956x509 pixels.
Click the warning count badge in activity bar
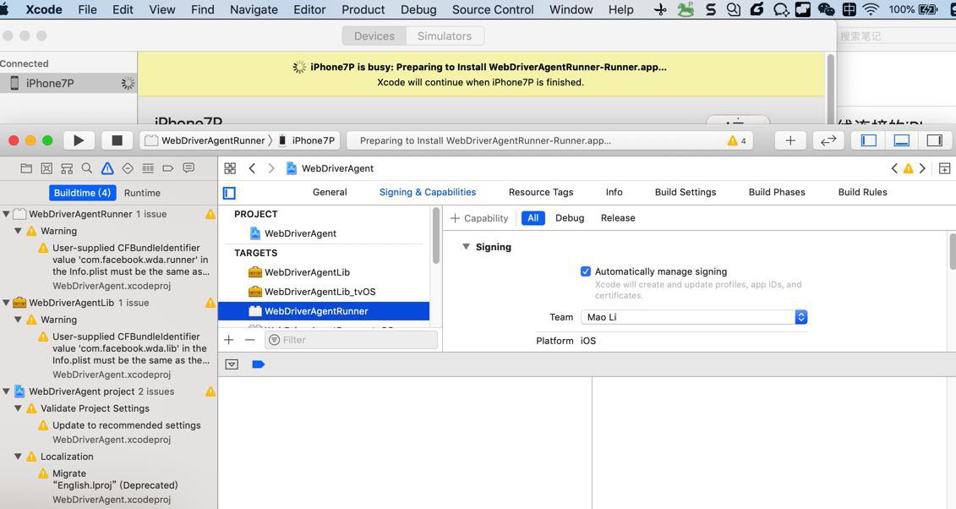[x=736, y=141]
